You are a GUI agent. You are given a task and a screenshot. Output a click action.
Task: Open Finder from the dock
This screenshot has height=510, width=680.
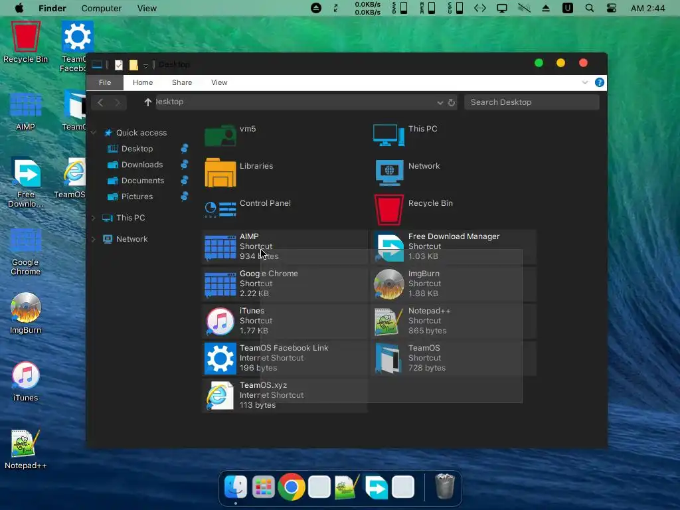pyautogui.click(x=236, y=487)
